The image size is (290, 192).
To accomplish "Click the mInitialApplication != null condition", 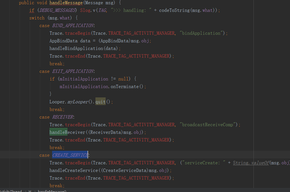I will point(94,79).
